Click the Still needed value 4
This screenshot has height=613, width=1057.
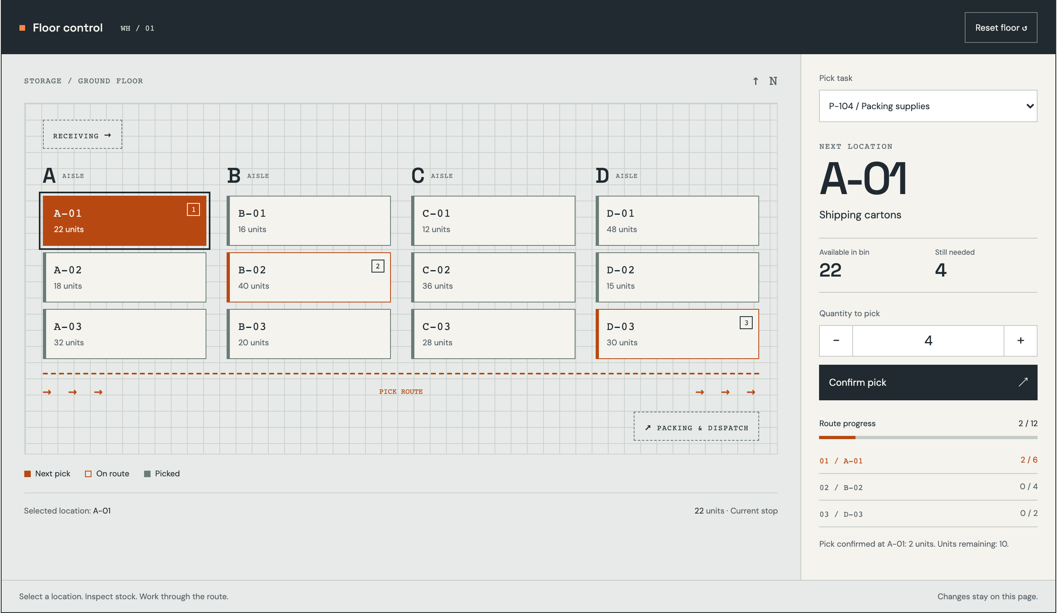pyautogui.click(x=940, y=270)
